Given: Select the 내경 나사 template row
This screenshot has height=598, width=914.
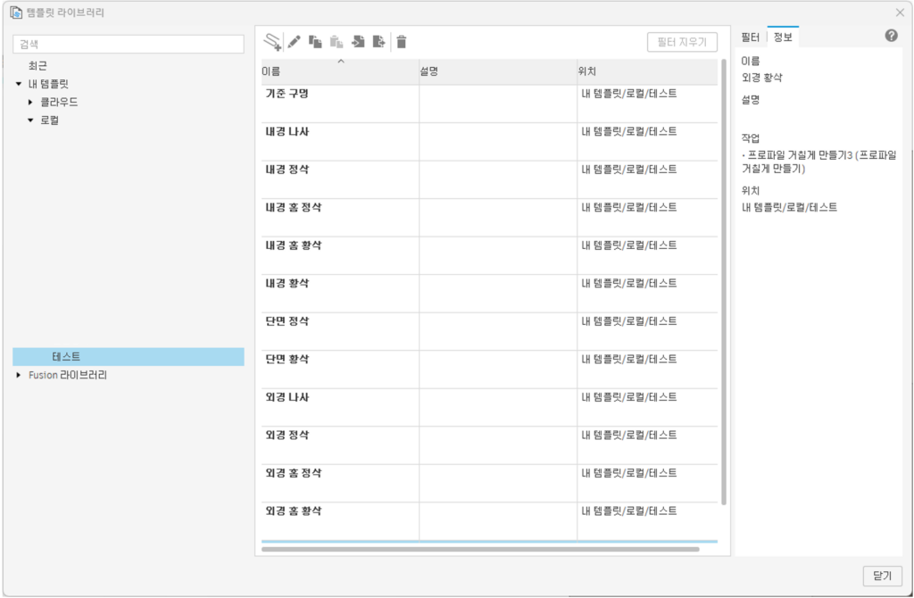Looking at the screenshot, I should pos(490,142).
